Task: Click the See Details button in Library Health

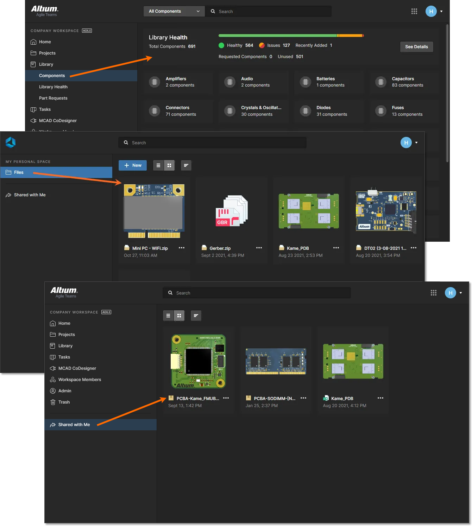Action: tap(416, 47)
